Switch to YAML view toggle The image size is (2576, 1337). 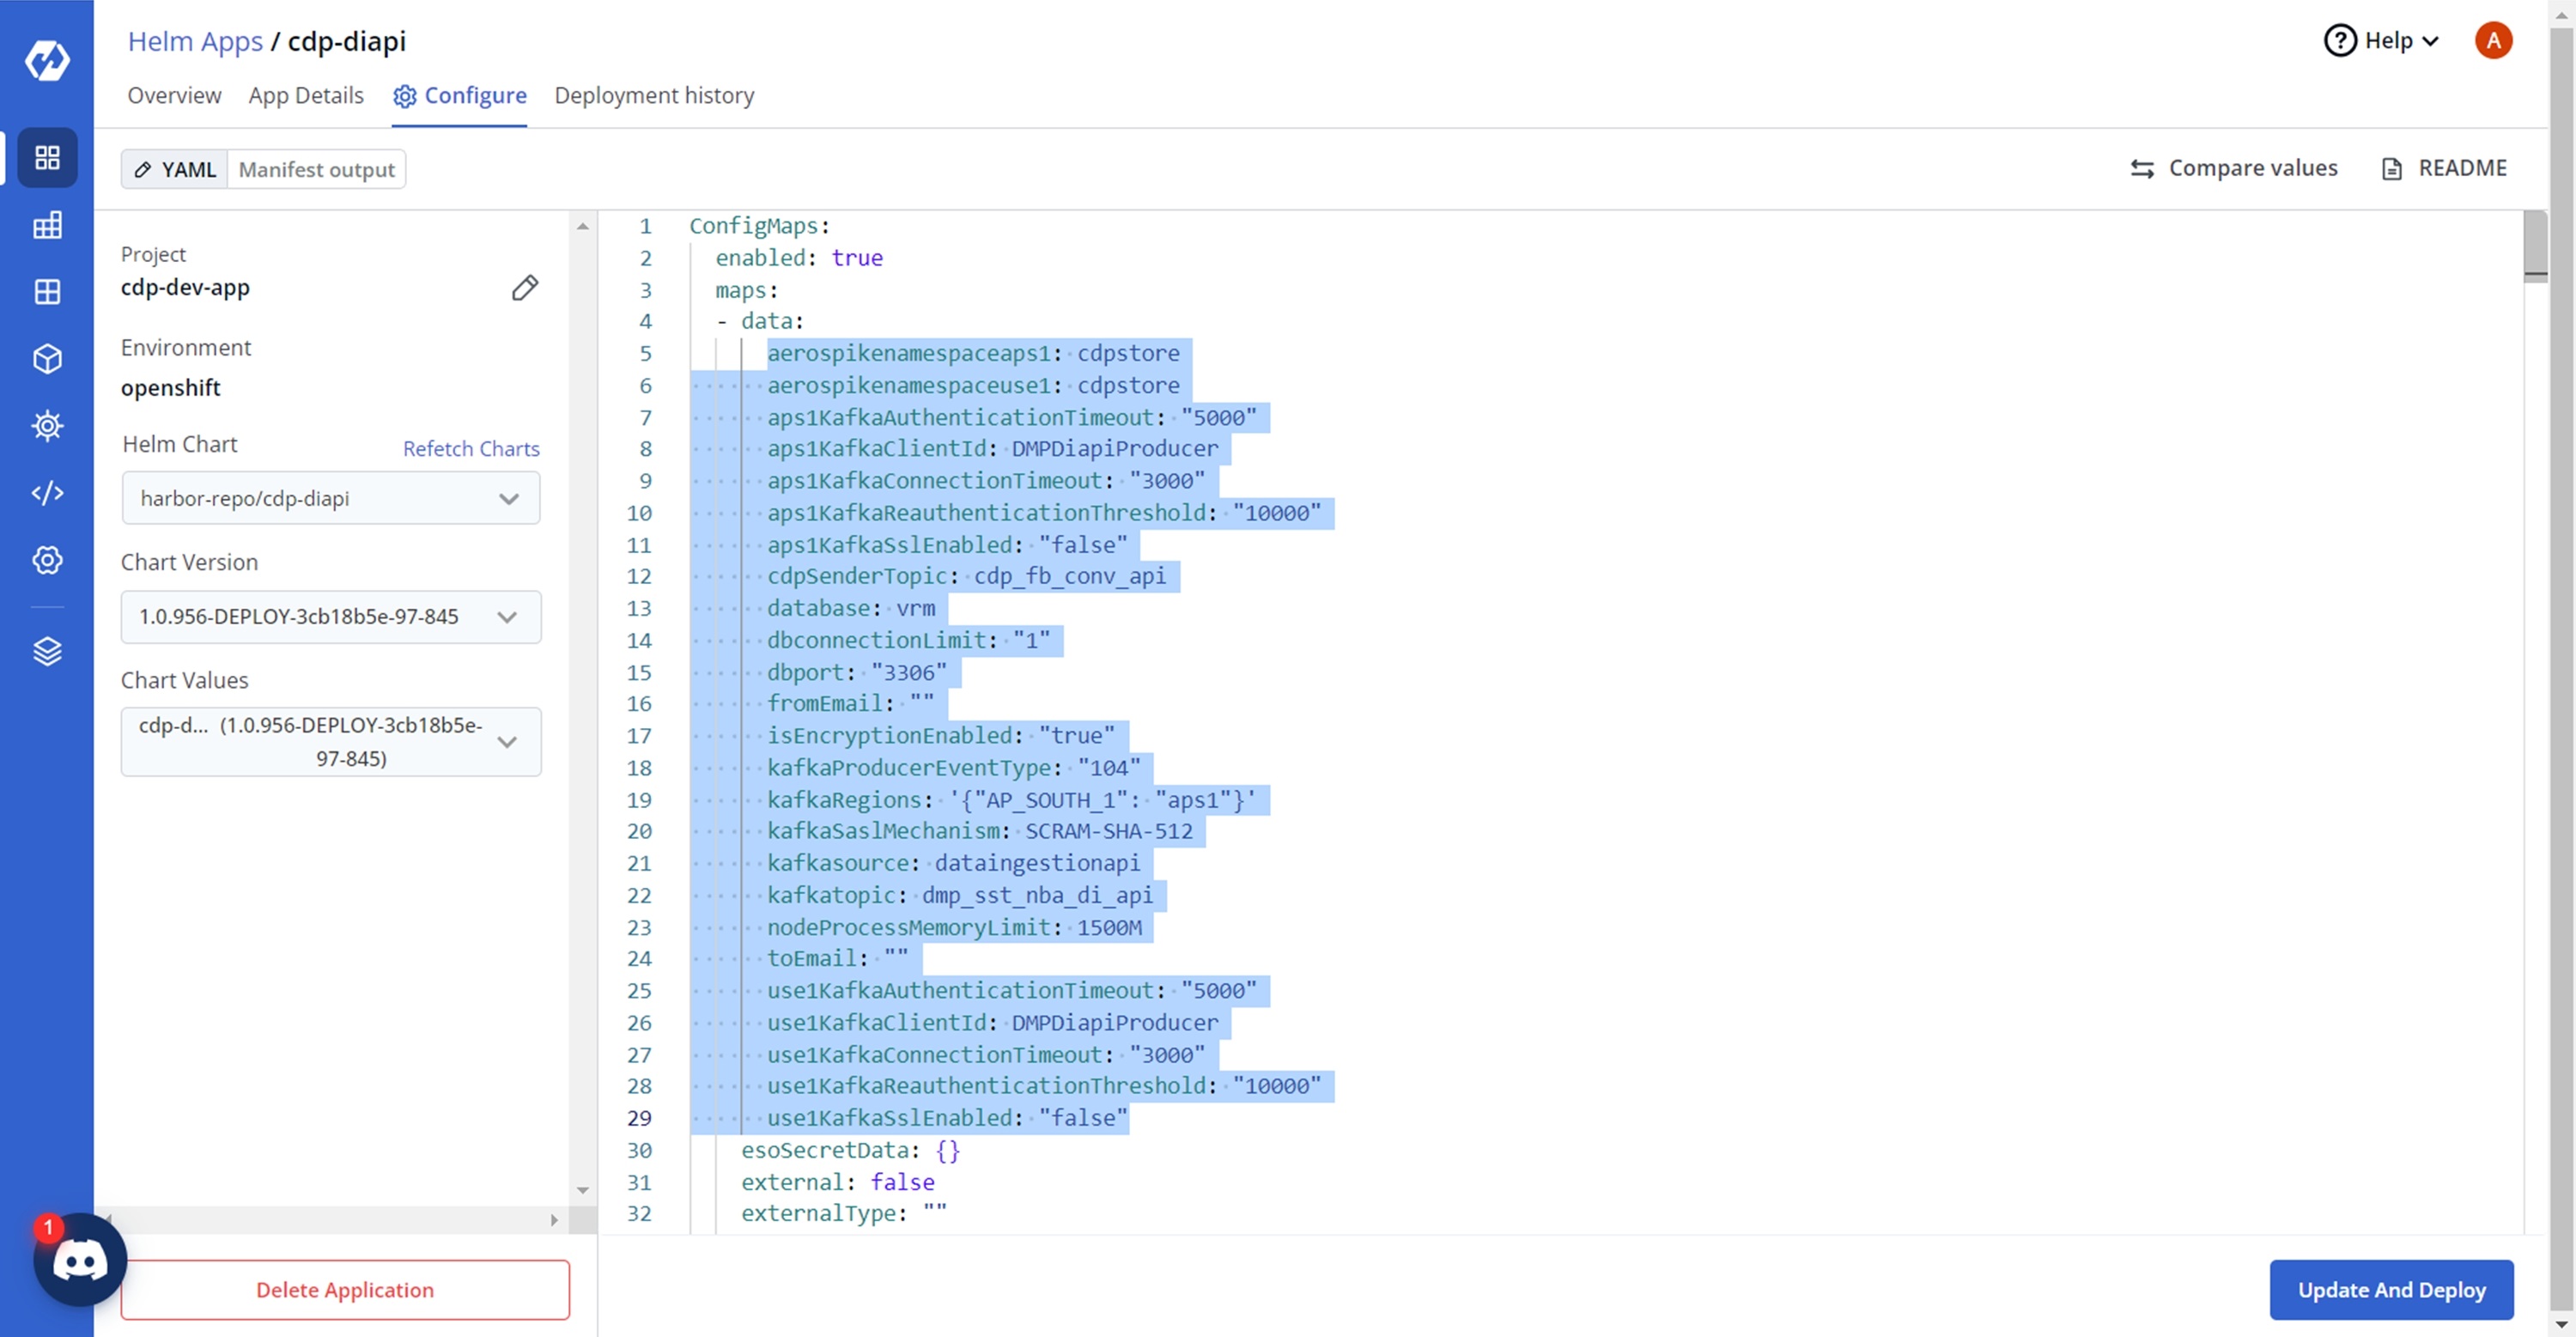[x=175, y=170]
